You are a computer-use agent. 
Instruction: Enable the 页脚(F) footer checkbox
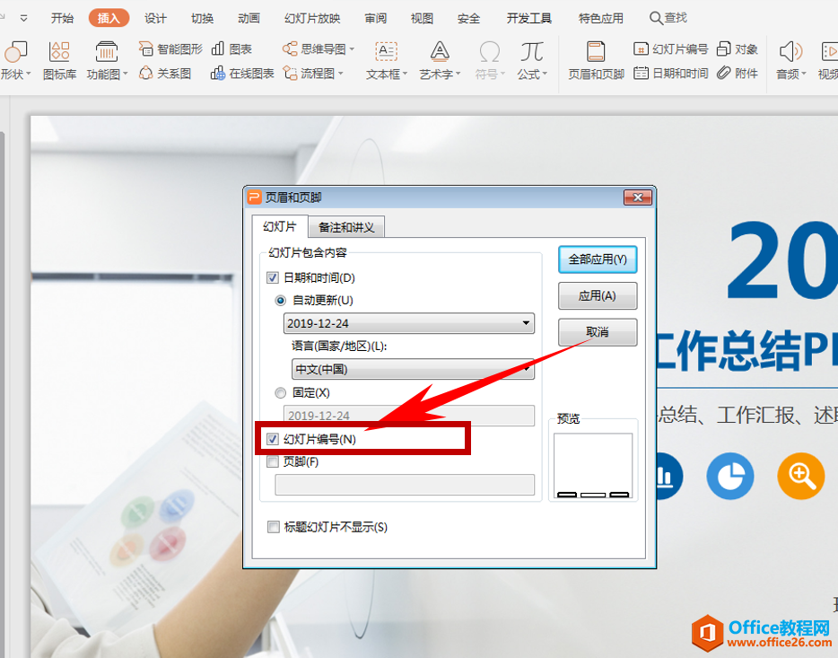[x=273, y=461]
